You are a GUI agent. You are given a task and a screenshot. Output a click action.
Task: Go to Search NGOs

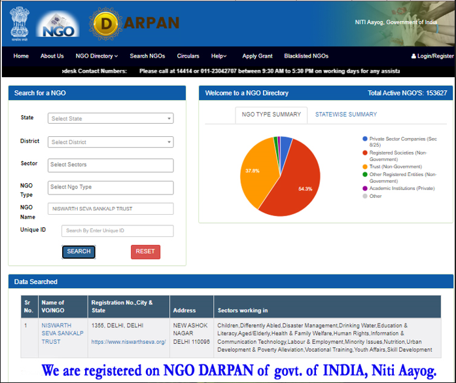click(147, 56)
